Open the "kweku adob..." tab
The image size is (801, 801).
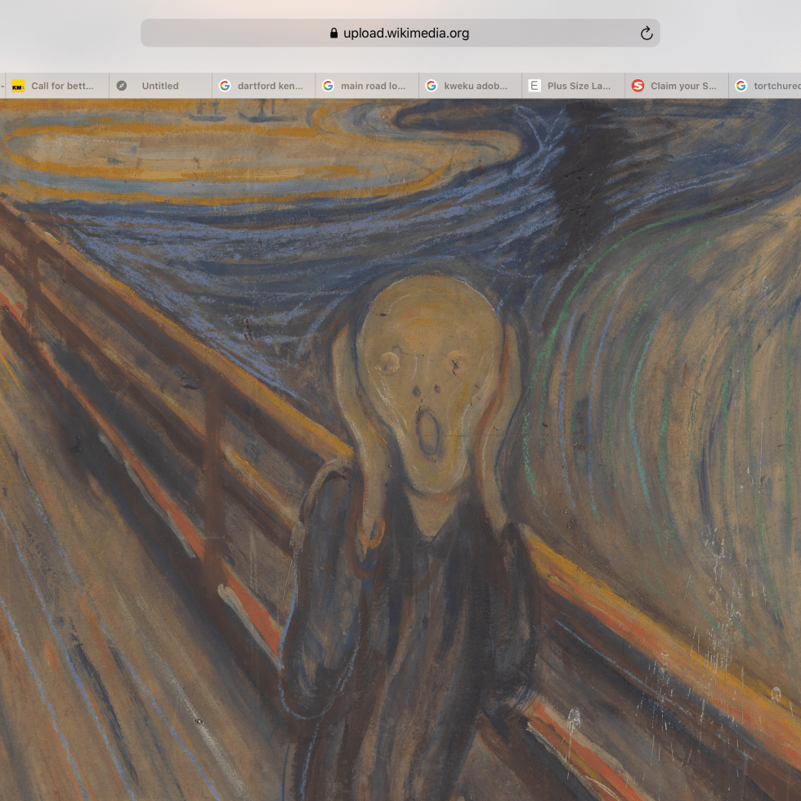[x=476, y=86]
